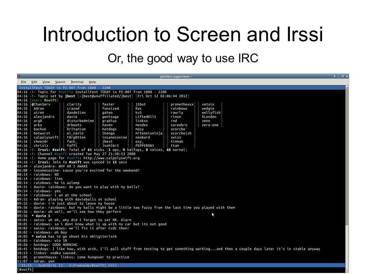Click the 'Introduction to Screen and Irssi' title

(183, 34)
